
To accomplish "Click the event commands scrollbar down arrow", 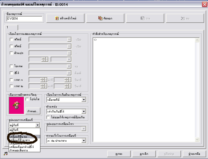I will pyautogui.click(x=197, y=139).
